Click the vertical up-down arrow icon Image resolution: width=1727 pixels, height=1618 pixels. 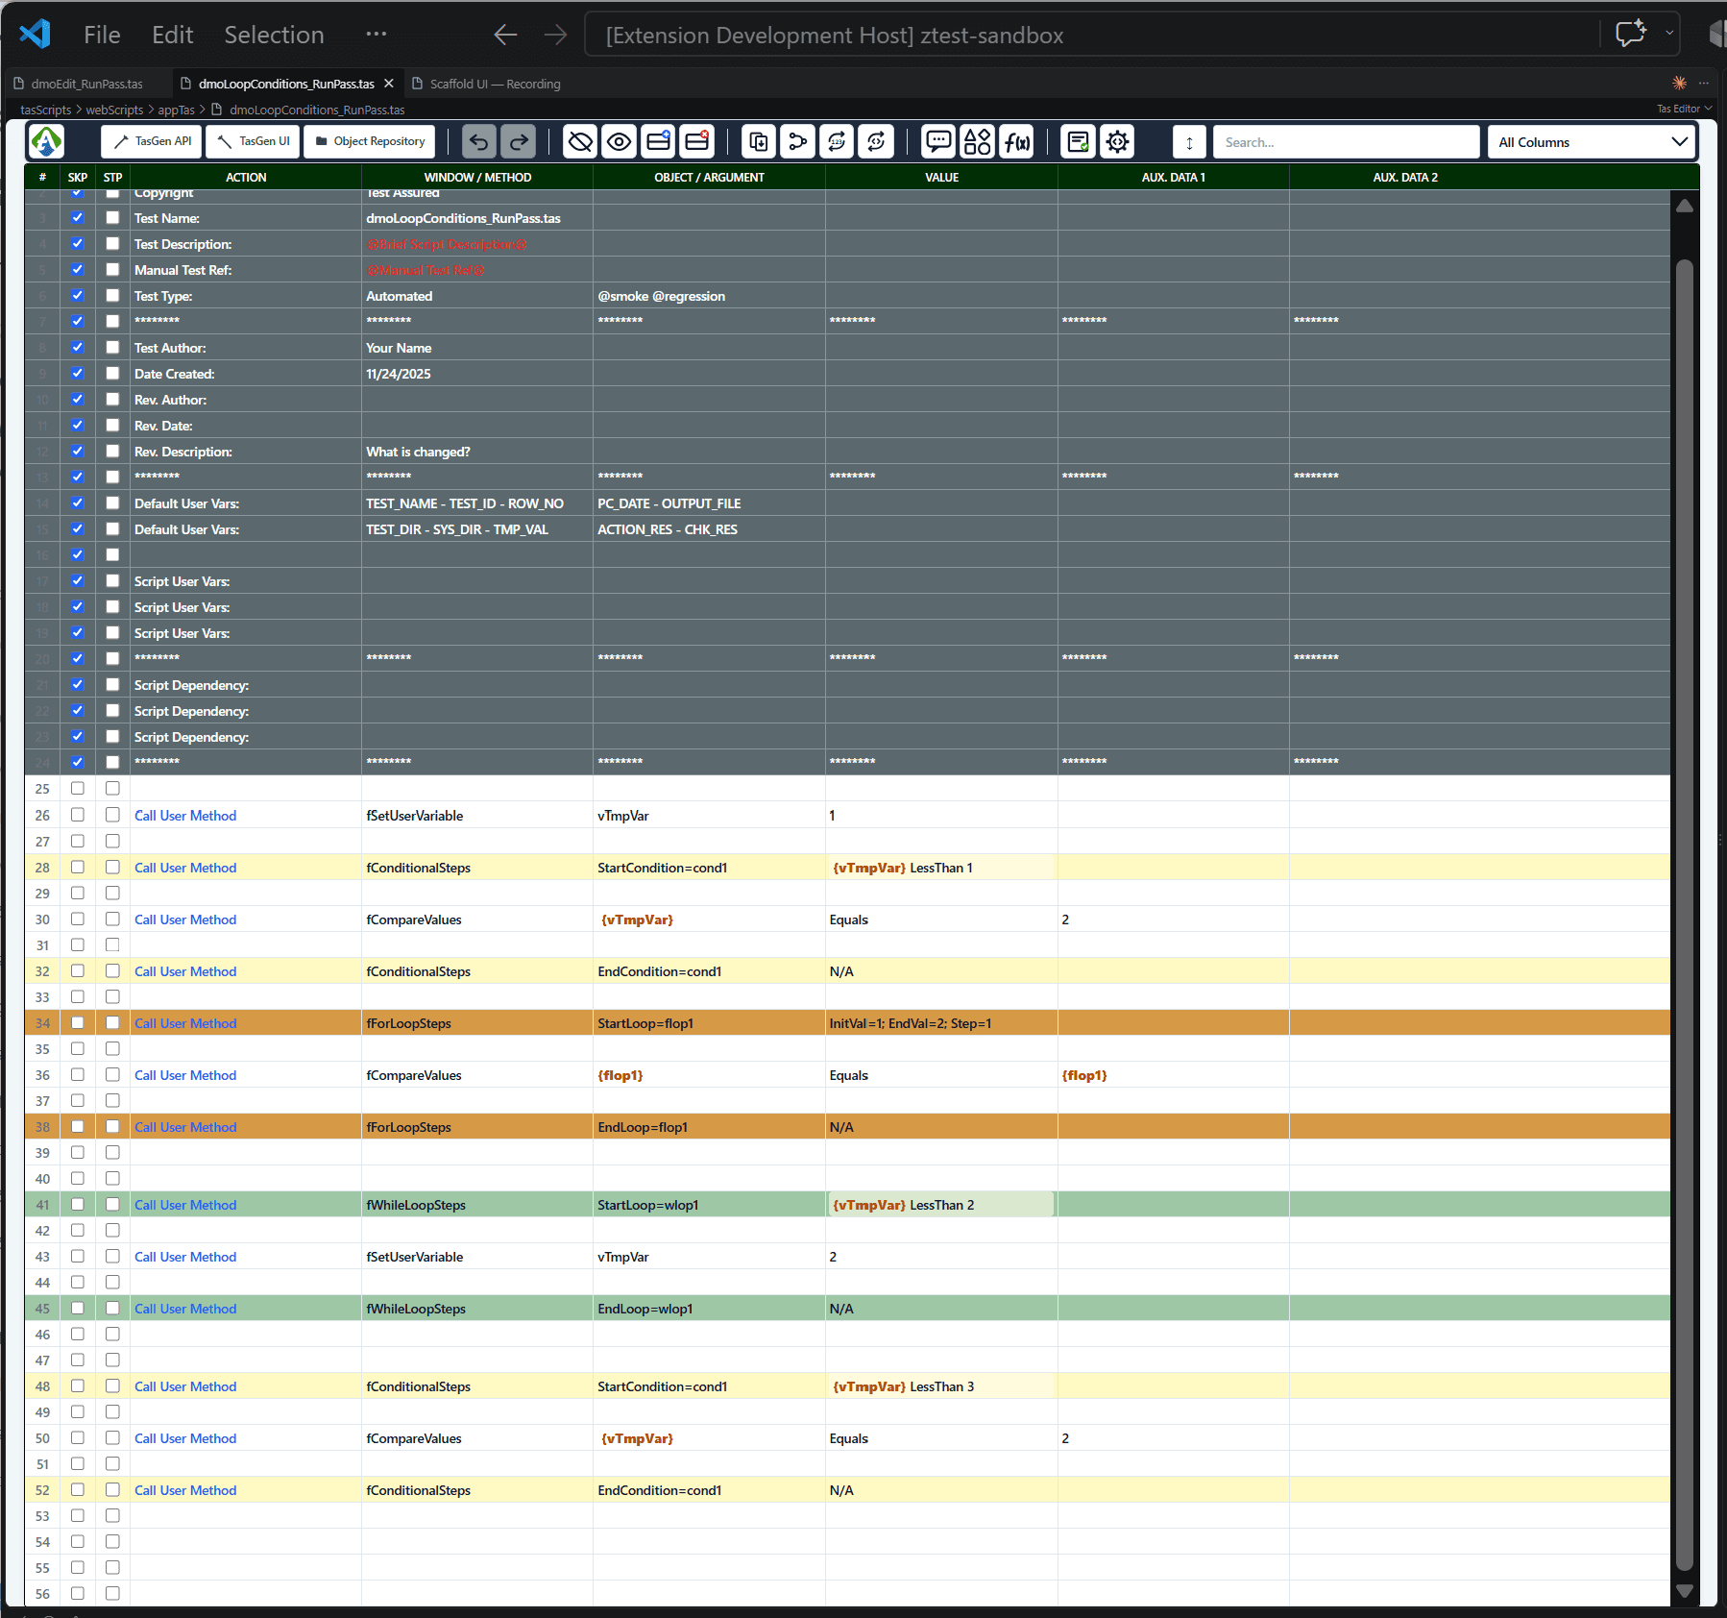click(1189, 142)
